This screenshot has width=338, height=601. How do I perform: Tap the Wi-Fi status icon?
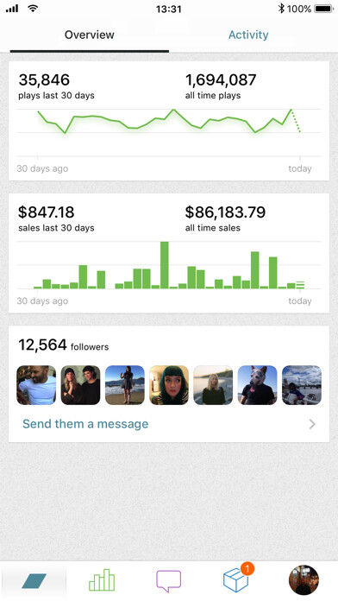click(x=34, y=9)
